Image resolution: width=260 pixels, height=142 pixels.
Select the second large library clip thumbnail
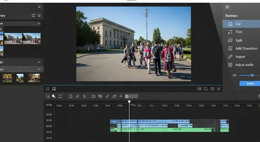coord(32,38)
